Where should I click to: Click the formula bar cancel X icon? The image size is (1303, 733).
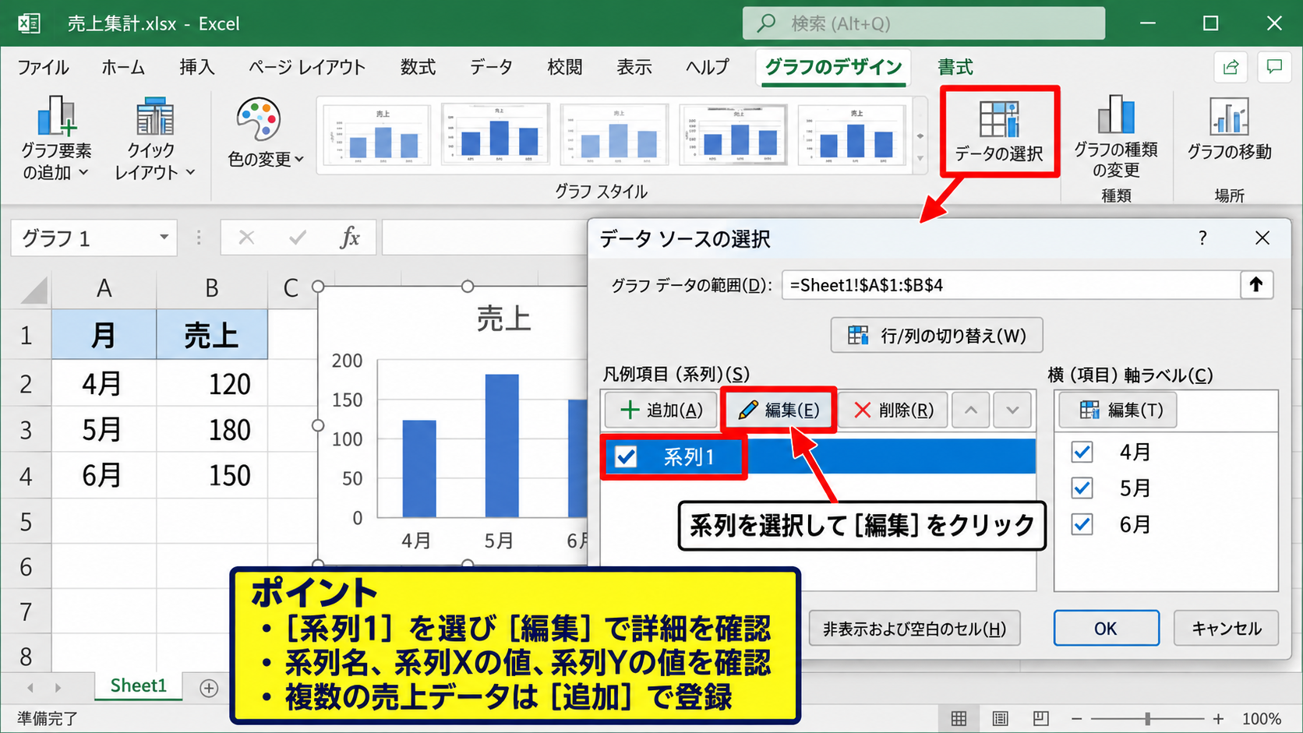(x=246, y=238)
